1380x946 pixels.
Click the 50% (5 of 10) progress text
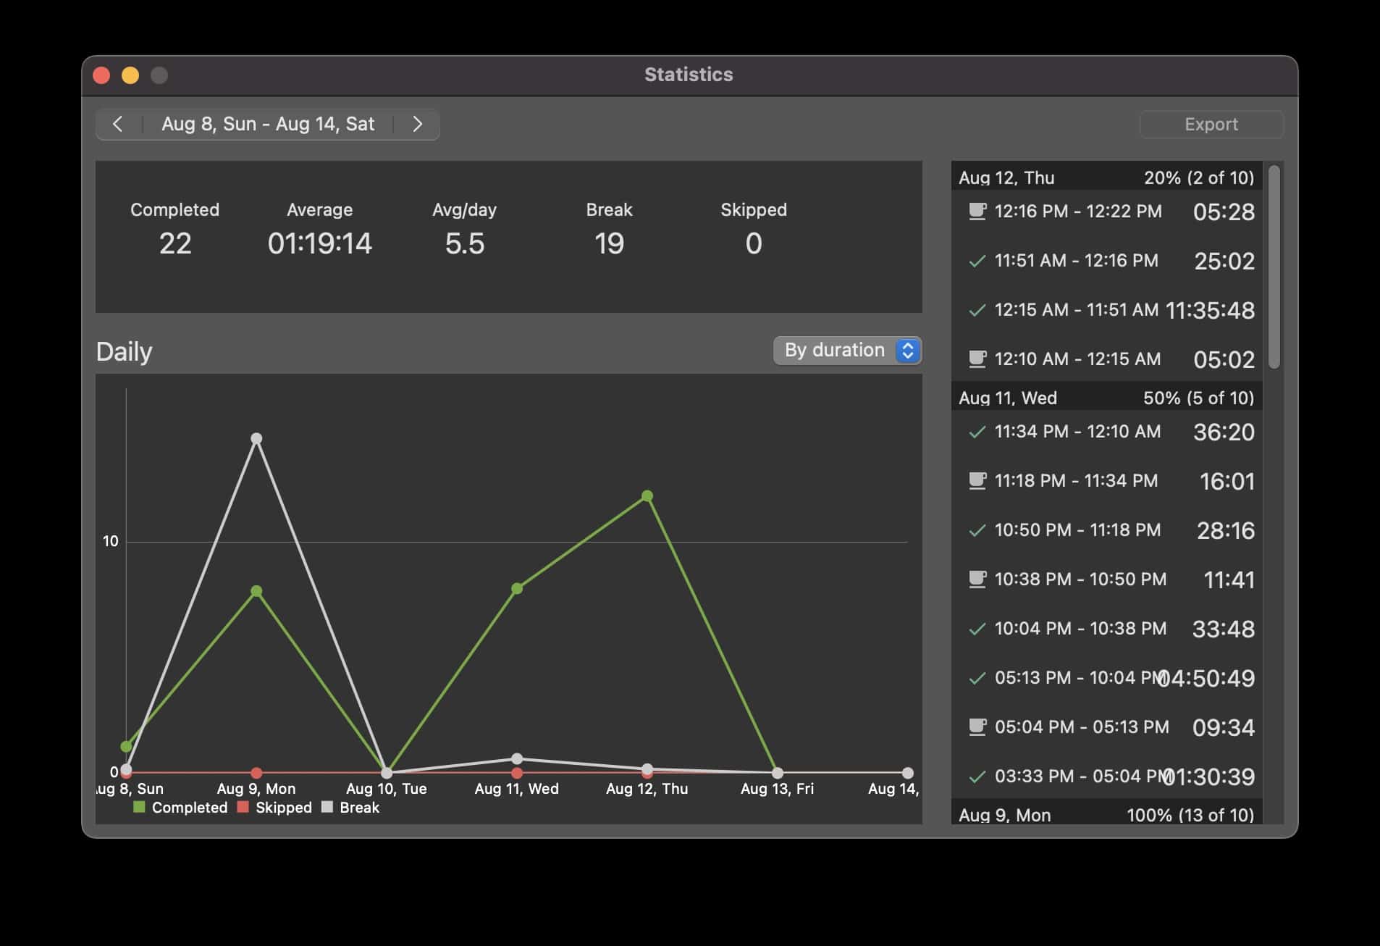coord(1199,398)
